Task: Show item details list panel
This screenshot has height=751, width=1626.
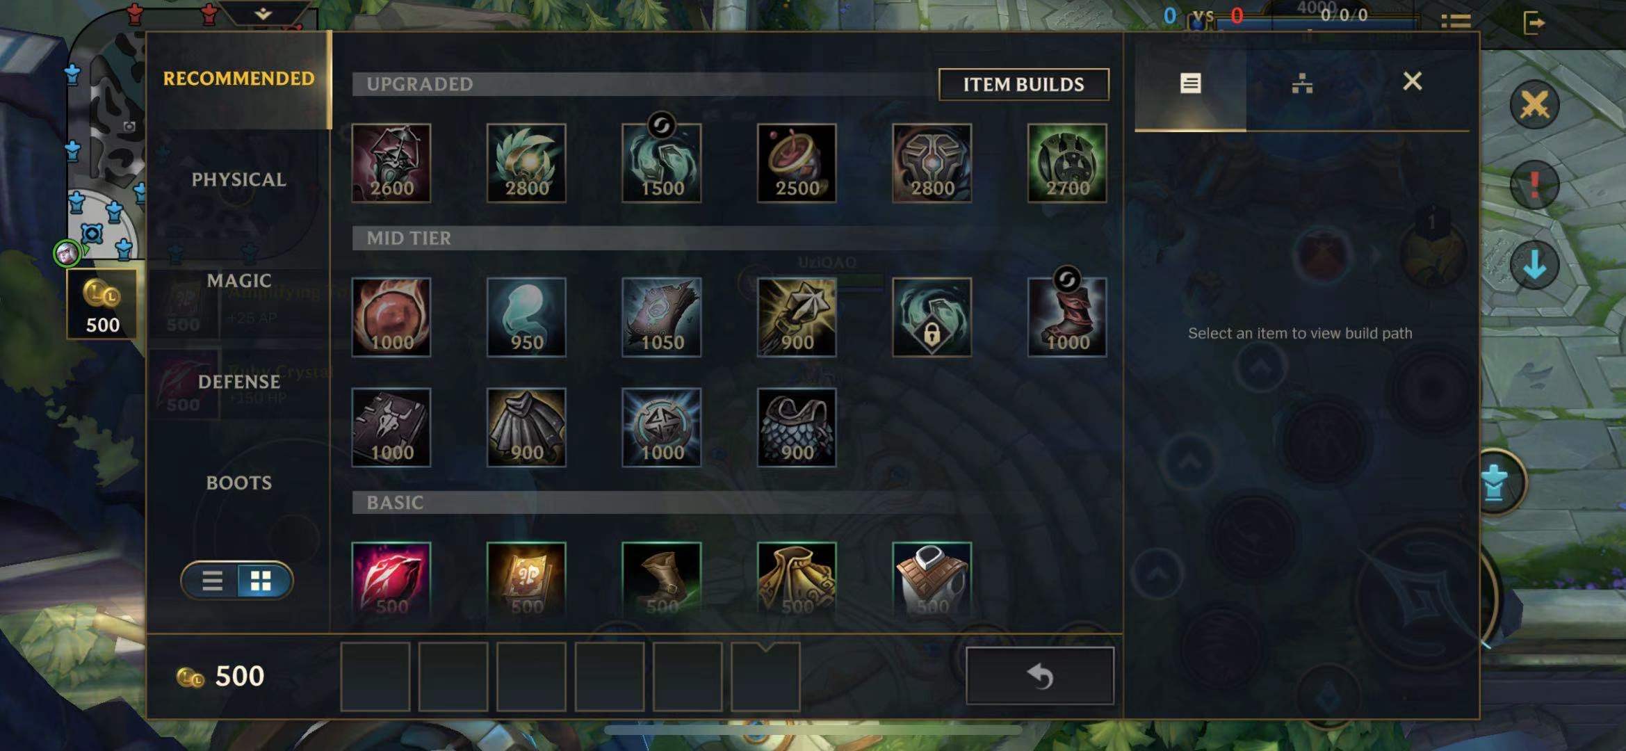Action: (x=1190, y=83)
